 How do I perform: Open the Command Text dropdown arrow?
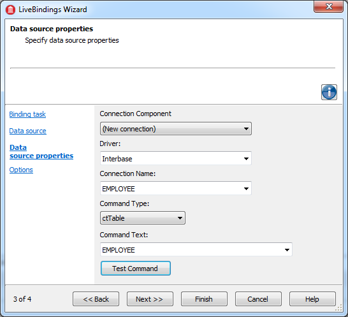(287, 249)
